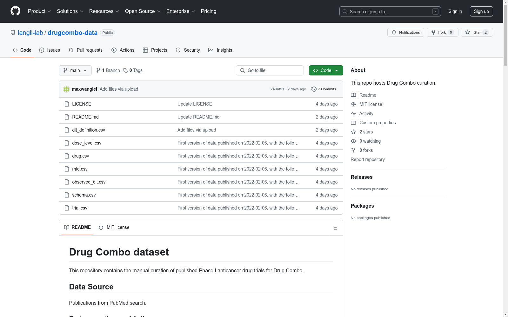
Task: Click the fork icon beside 0 forks
Action: pos(353,150)
